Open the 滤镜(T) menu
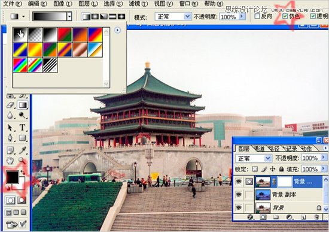This screenshot has width=329, height=232. click(x=138, y=4)
